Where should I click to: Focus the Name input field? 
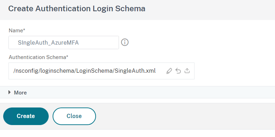(x=64, y=43)
